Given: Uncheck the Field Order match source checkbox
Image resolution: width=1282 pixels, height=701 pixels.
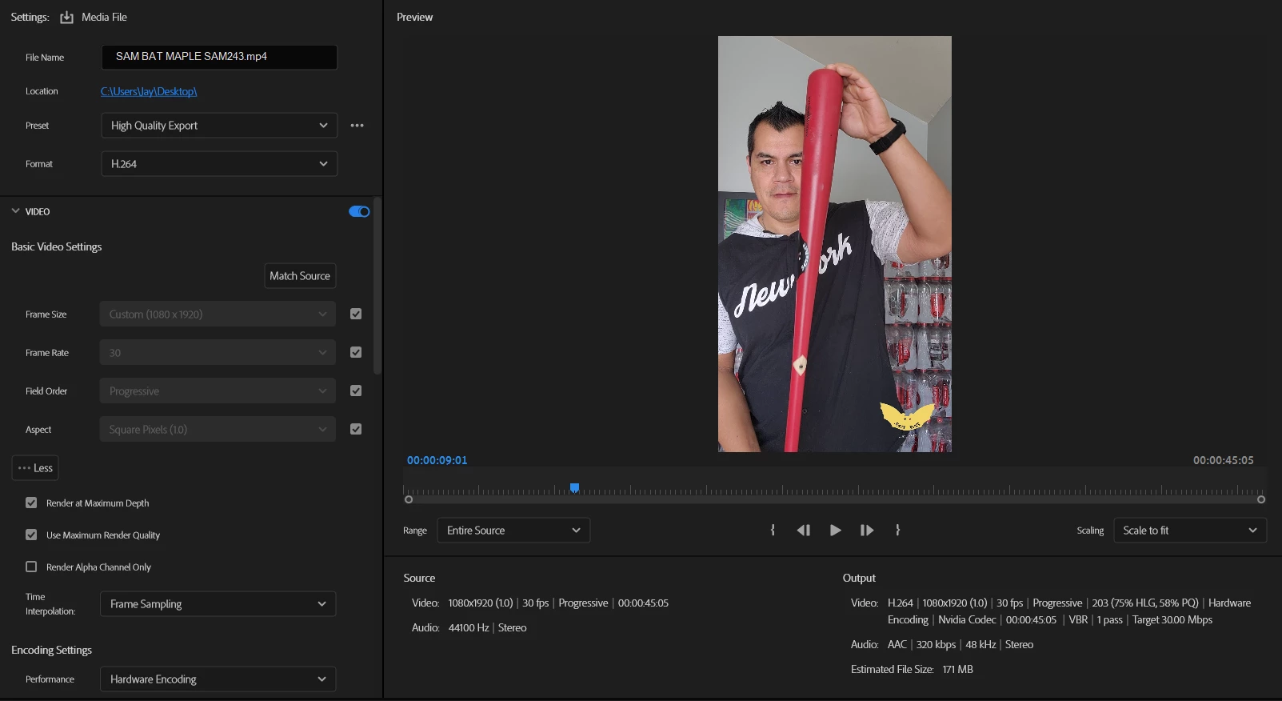Looking at the screenshot, I should (356, 391).
